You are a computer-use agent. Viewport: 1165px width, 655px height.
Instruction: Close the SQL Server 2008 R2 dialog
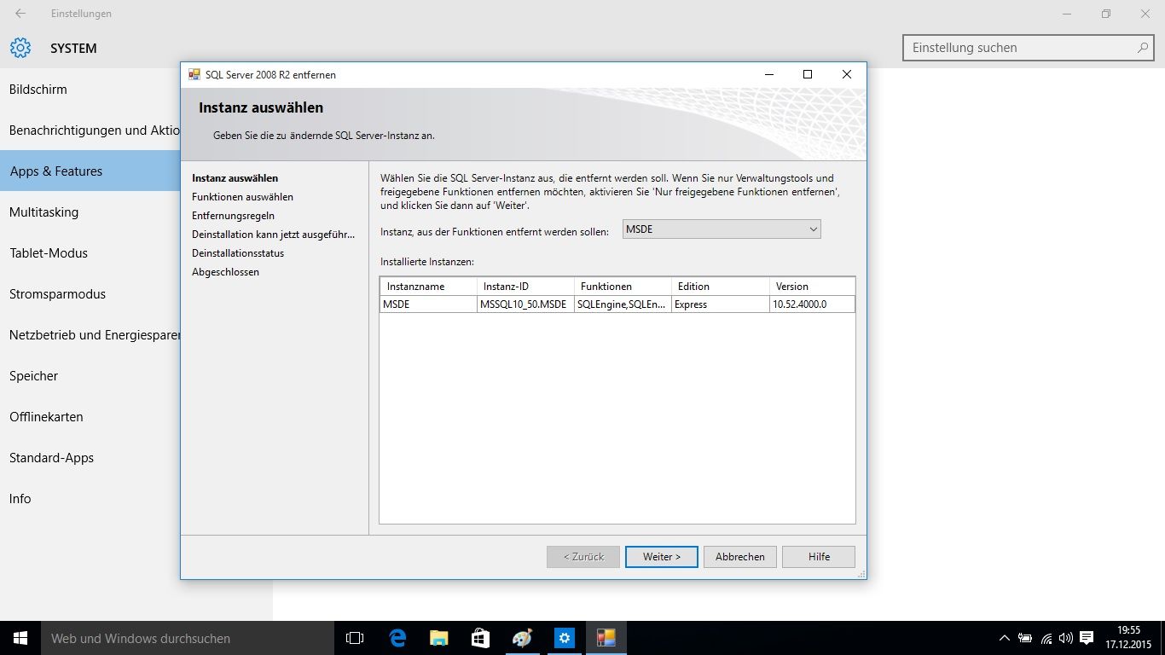(x=846, y=74)
